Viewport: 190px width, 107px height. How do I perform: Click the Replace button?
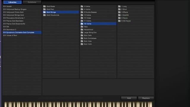146,98
